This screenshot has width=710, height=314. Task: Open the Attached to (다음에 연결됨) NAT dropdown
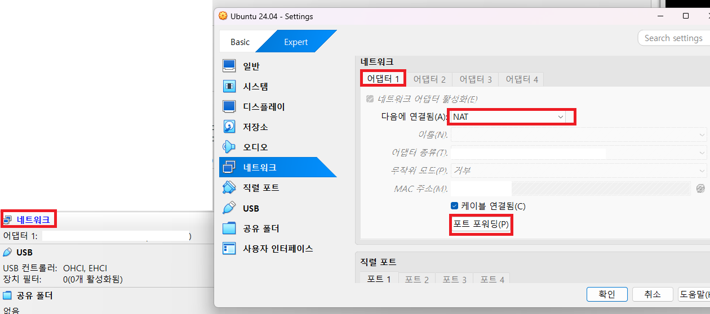pos(508,116)
